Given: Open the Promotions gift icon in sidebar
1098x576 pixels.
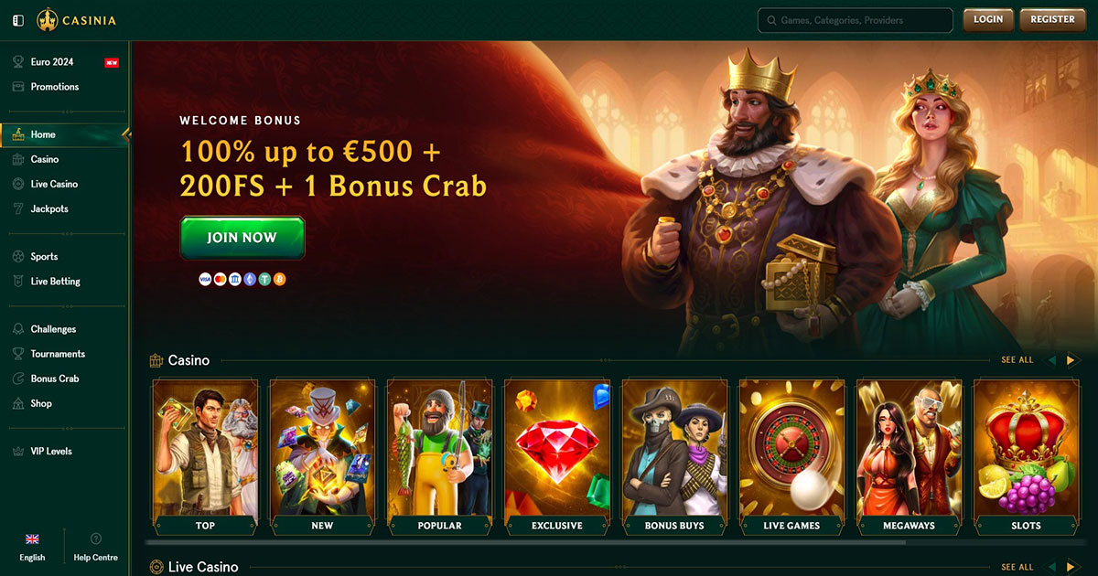Looking at the screenshot, I should coord(18,87).
